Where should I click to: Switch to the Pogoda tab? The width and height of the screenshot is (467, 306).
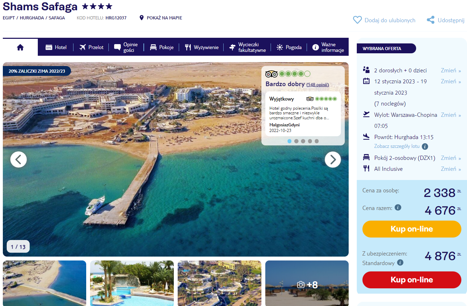click(x=289, y=47)
